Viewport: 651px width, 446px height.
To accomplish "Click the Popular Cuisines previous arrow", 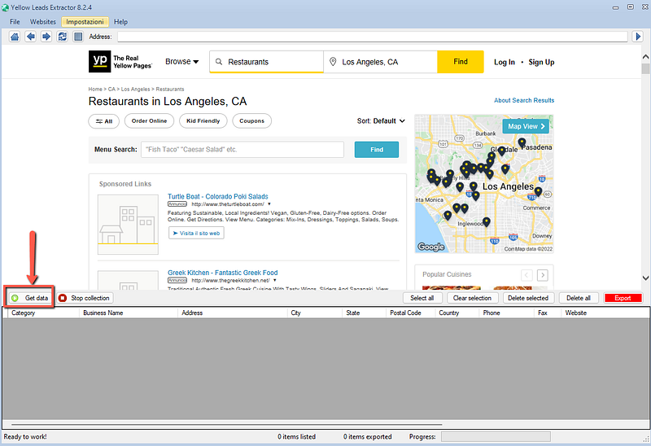I will (526, 274).
